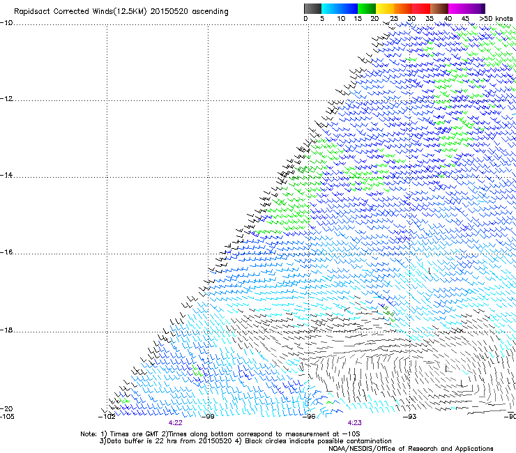Click the cyan 5-10 knots legend color

coord(331,8)
